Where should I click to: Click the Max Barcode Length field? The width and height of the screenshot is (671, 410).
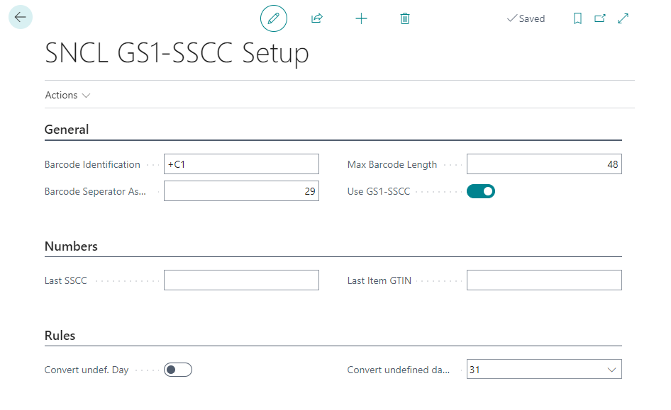pos(543,165)
